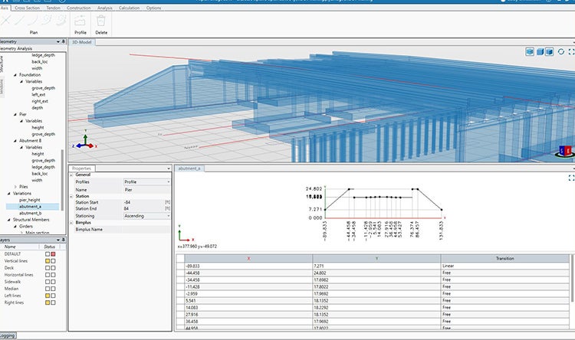Click fullscreen icon in 3D-Model view
Viewport: 575px width, 340px height.
tap(571, 51)
